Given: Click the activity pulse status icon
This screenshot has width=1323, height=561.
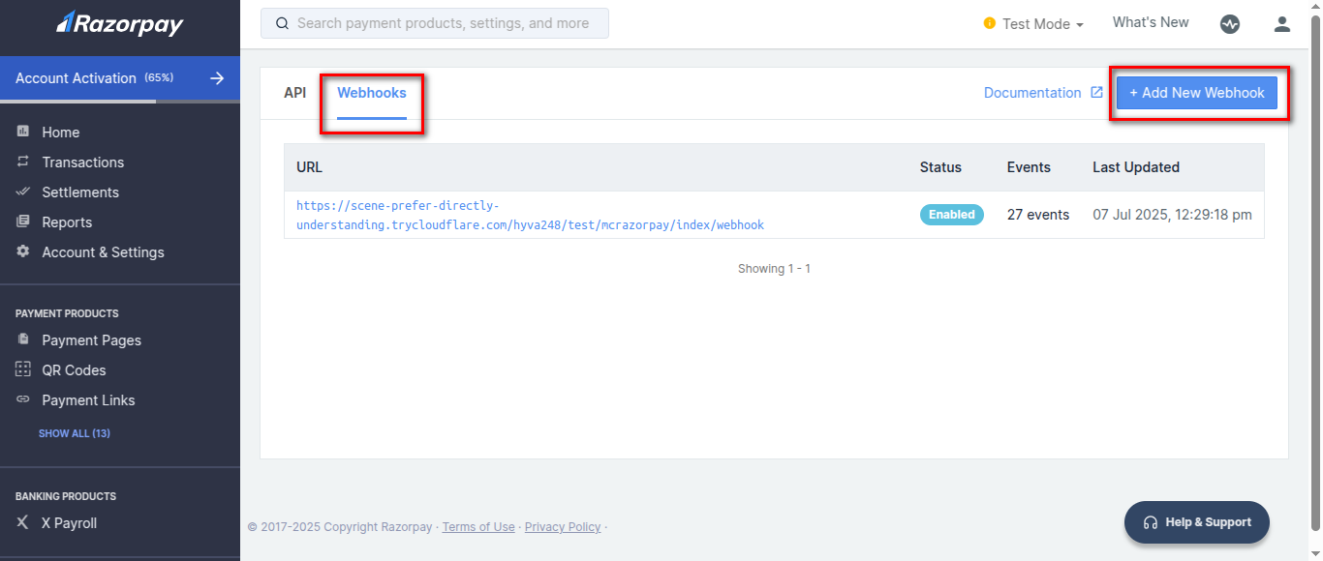Looking at the screenshot, I should pos(1229,24).
